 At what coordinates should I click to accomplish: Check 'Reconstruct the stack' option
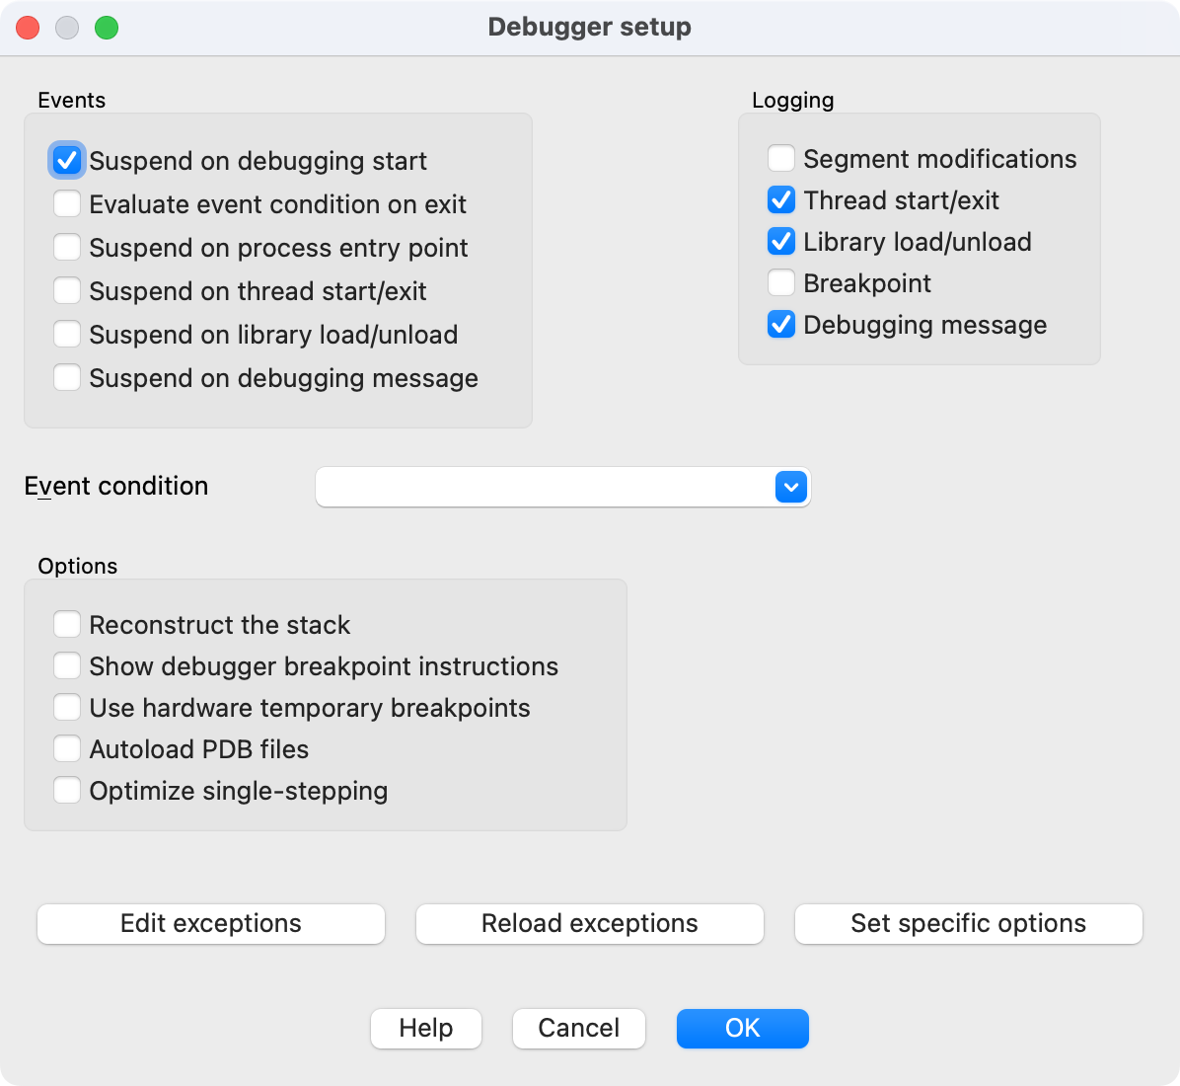pyautogui.click(x=67, y=624)
